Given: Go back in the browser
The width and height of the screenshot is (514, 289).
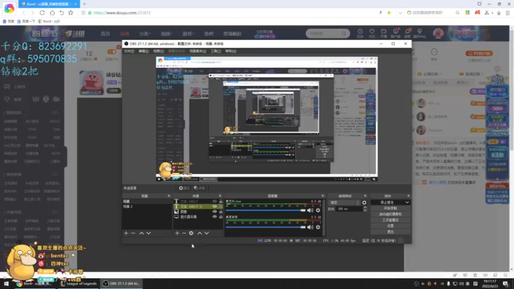Looking at the screenshot, I should (x=24, y=13).
